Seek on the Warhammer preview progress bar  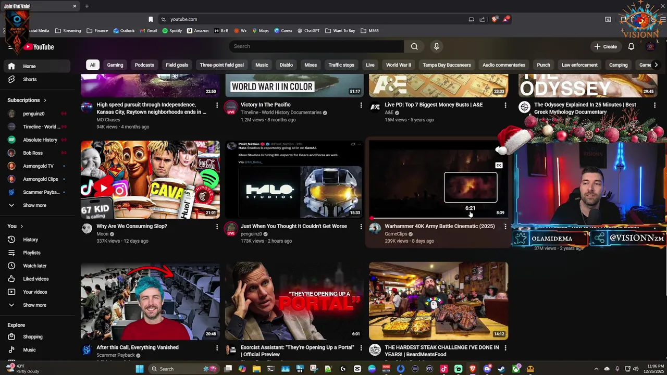click(438, 218)
